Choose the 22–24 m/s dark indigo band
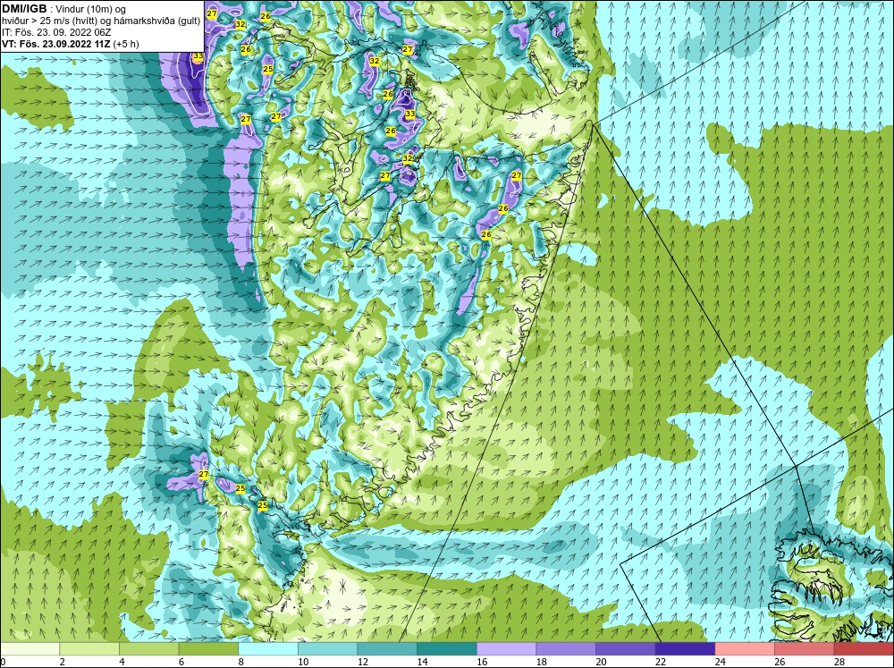This screenshot has width=894, height=668. tap(686, 649)
